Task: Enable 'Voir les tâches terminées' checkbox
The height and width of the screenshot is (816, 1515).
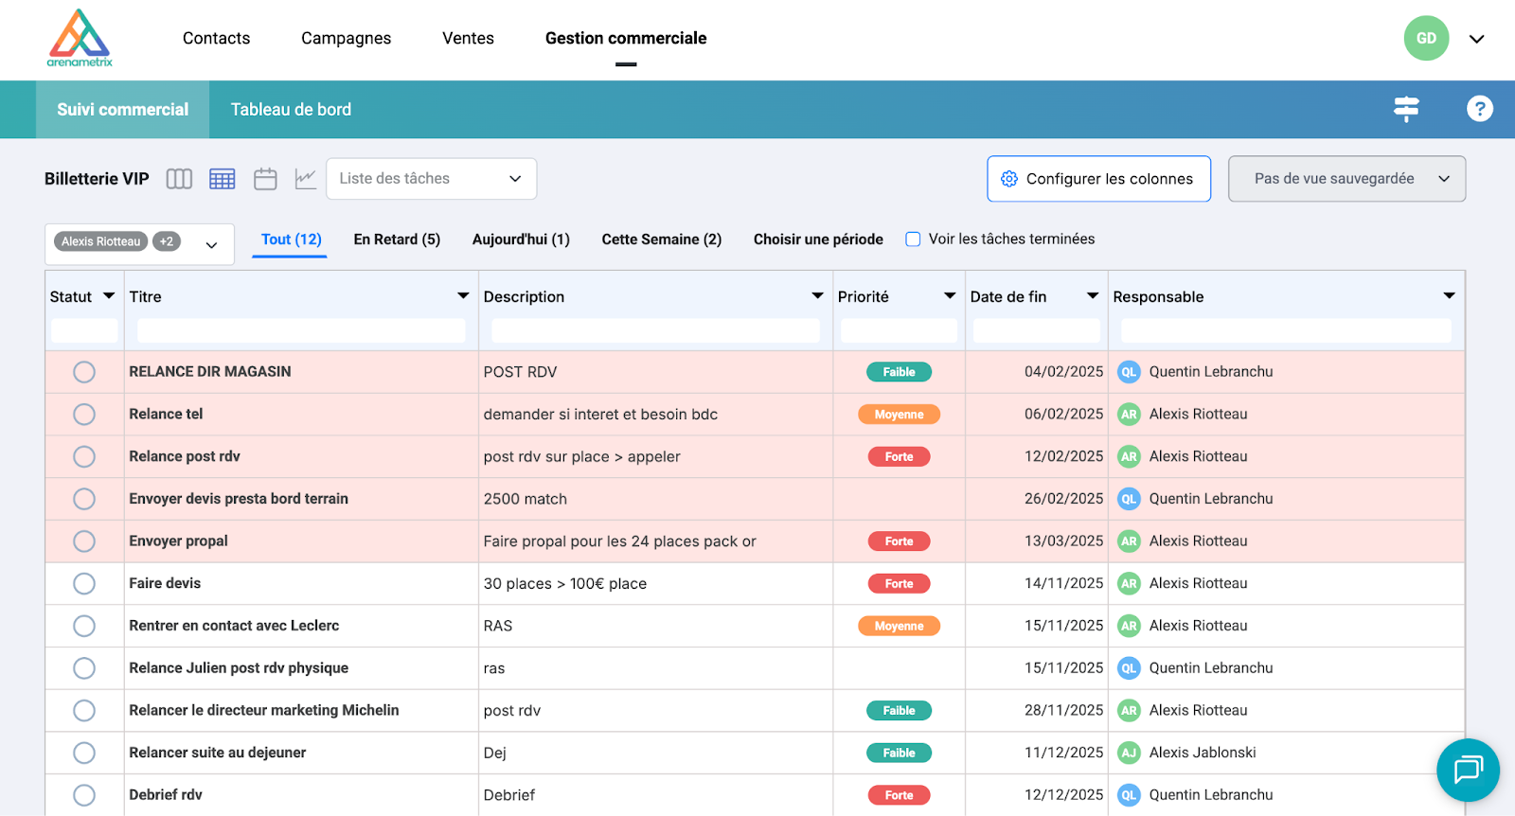Action: coord(913,239)
